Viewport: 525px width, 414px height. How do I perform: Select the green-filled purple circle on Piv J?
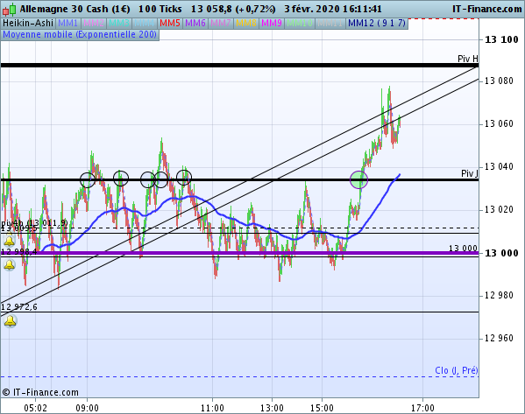[359, 180]
